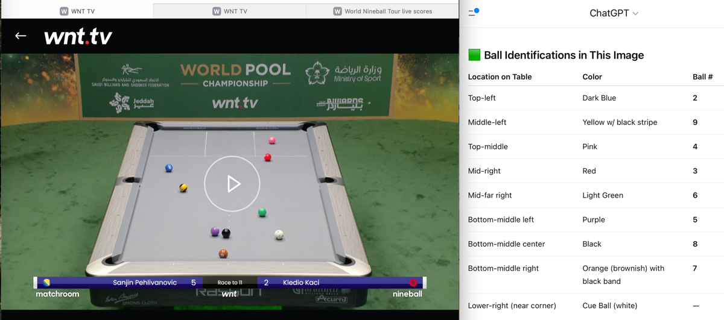Click ball number 9 in Middle-left row
This screenshot has width=724, height=320.
point(695,122)
